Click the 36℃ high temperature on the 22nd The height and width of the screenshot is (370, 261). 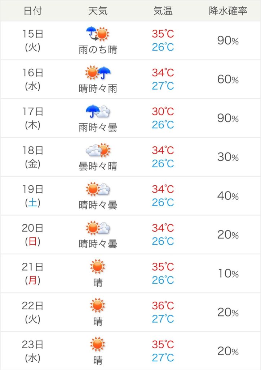click(x=163, y=306)
